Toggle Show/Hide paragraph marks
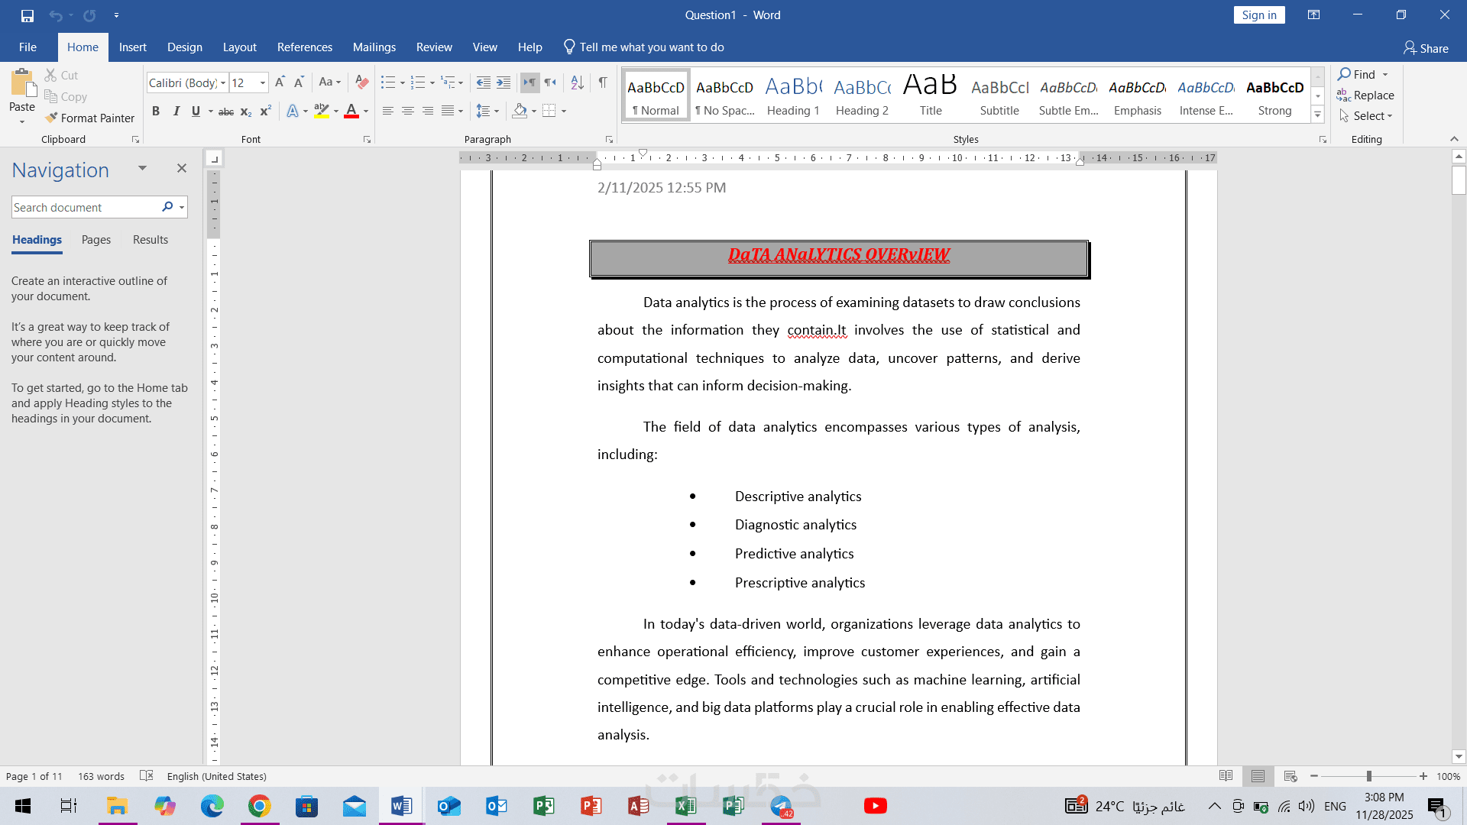 603,82
